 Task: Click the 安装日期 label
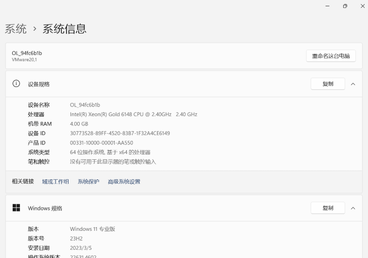click(39, 248)
